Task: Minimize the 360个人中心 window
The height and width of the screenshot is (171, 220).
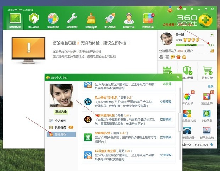Action: coord(172,77)
